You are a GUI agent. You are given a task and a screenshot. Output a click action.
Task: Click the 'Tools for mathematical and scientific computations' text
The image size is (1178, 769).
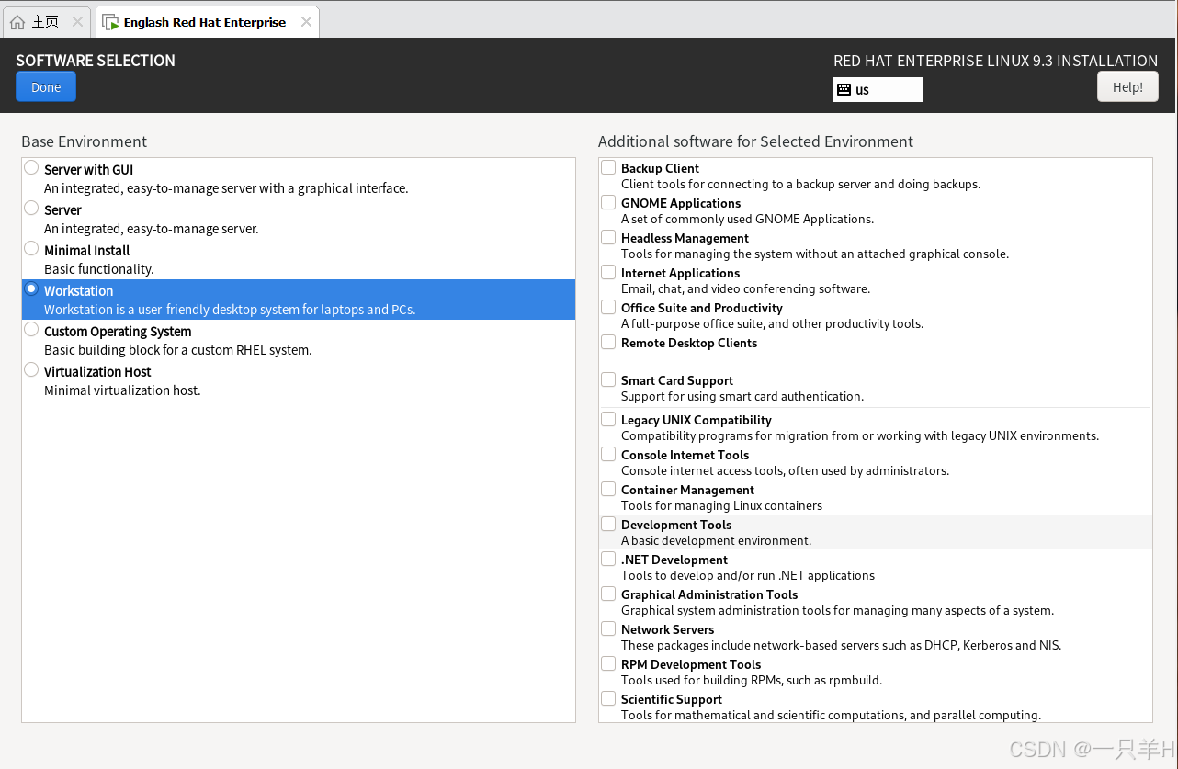(x=831, y=715)
